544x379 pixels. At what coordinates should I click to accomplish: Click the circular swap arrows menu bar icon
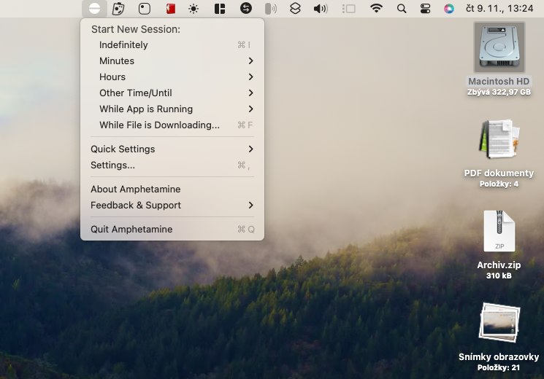[x=246, y=8]
